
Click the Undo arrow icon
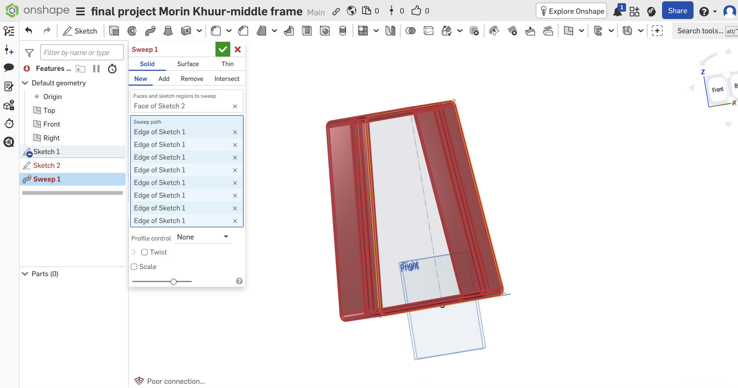click(x=29, y=31)
